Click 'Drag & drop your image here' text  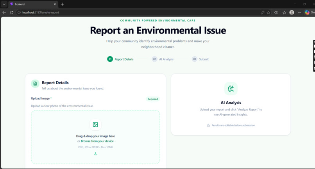tap(95, 136)
